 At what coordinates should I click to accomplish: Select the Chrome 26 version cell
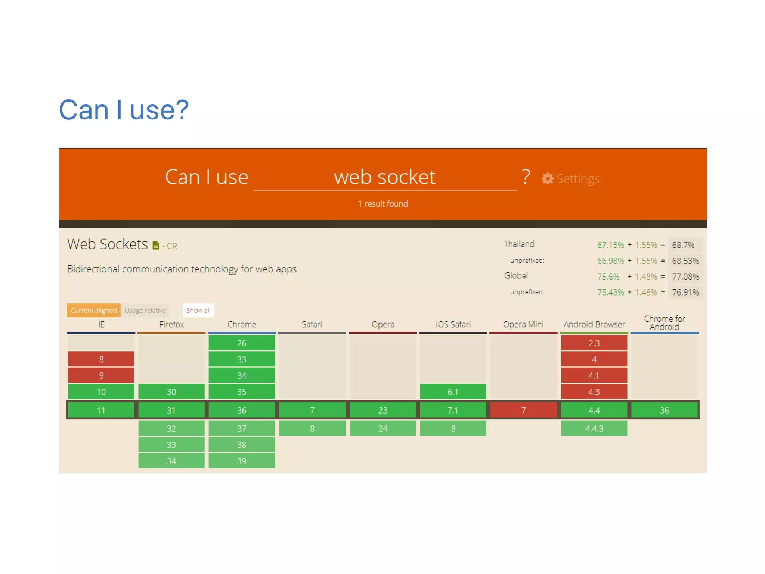242,343
